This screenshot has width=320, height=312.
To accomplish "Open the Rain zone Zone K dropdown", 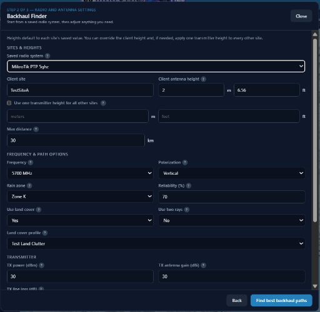I will pos(80,197).
